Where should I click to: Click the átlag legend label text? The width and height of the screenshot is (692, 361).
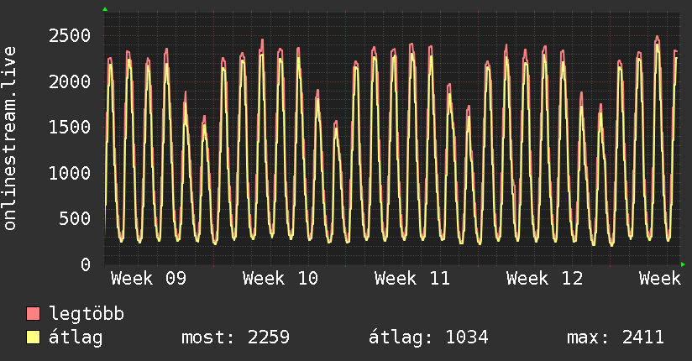coord(76,338)
